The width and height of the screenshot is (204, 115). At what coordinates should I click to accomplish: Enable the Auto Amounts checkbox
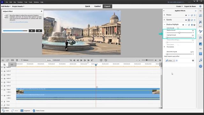[178, 28]
